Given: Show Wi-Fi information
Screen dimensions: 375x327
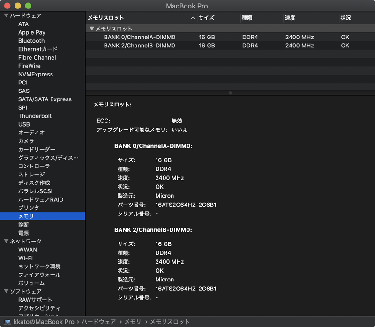Looking at the screenshot, I should (x=26, y=258).
